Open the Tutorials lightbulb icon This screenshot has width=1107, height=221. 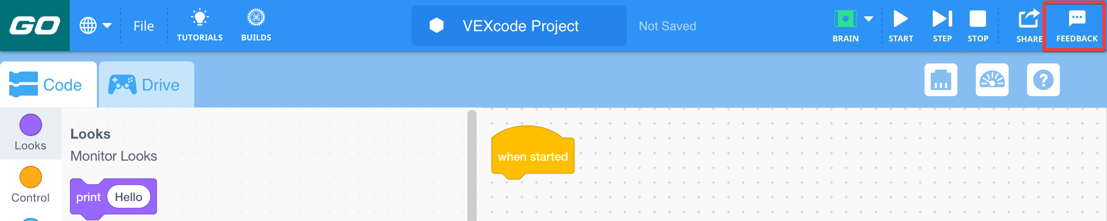[199, 18]
